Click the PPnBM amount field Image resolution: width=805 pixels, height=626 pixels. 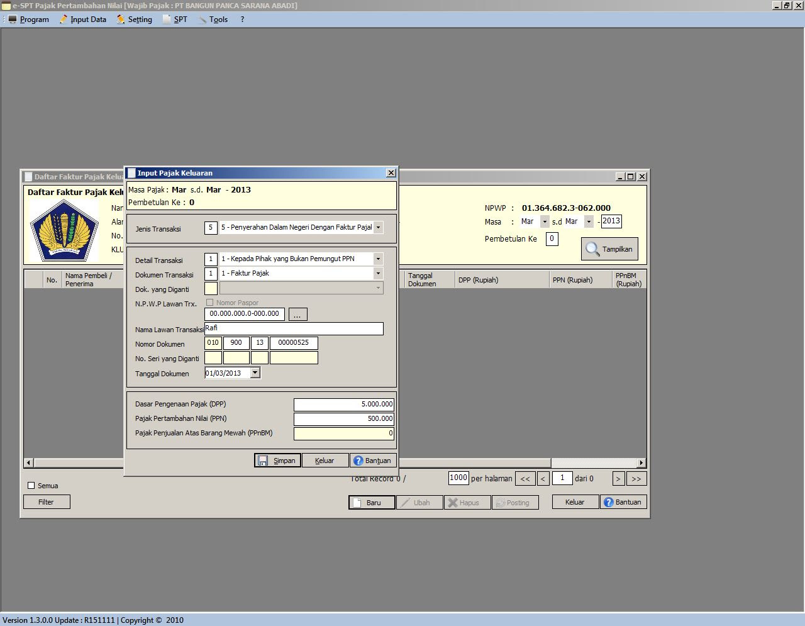(344, 433)
